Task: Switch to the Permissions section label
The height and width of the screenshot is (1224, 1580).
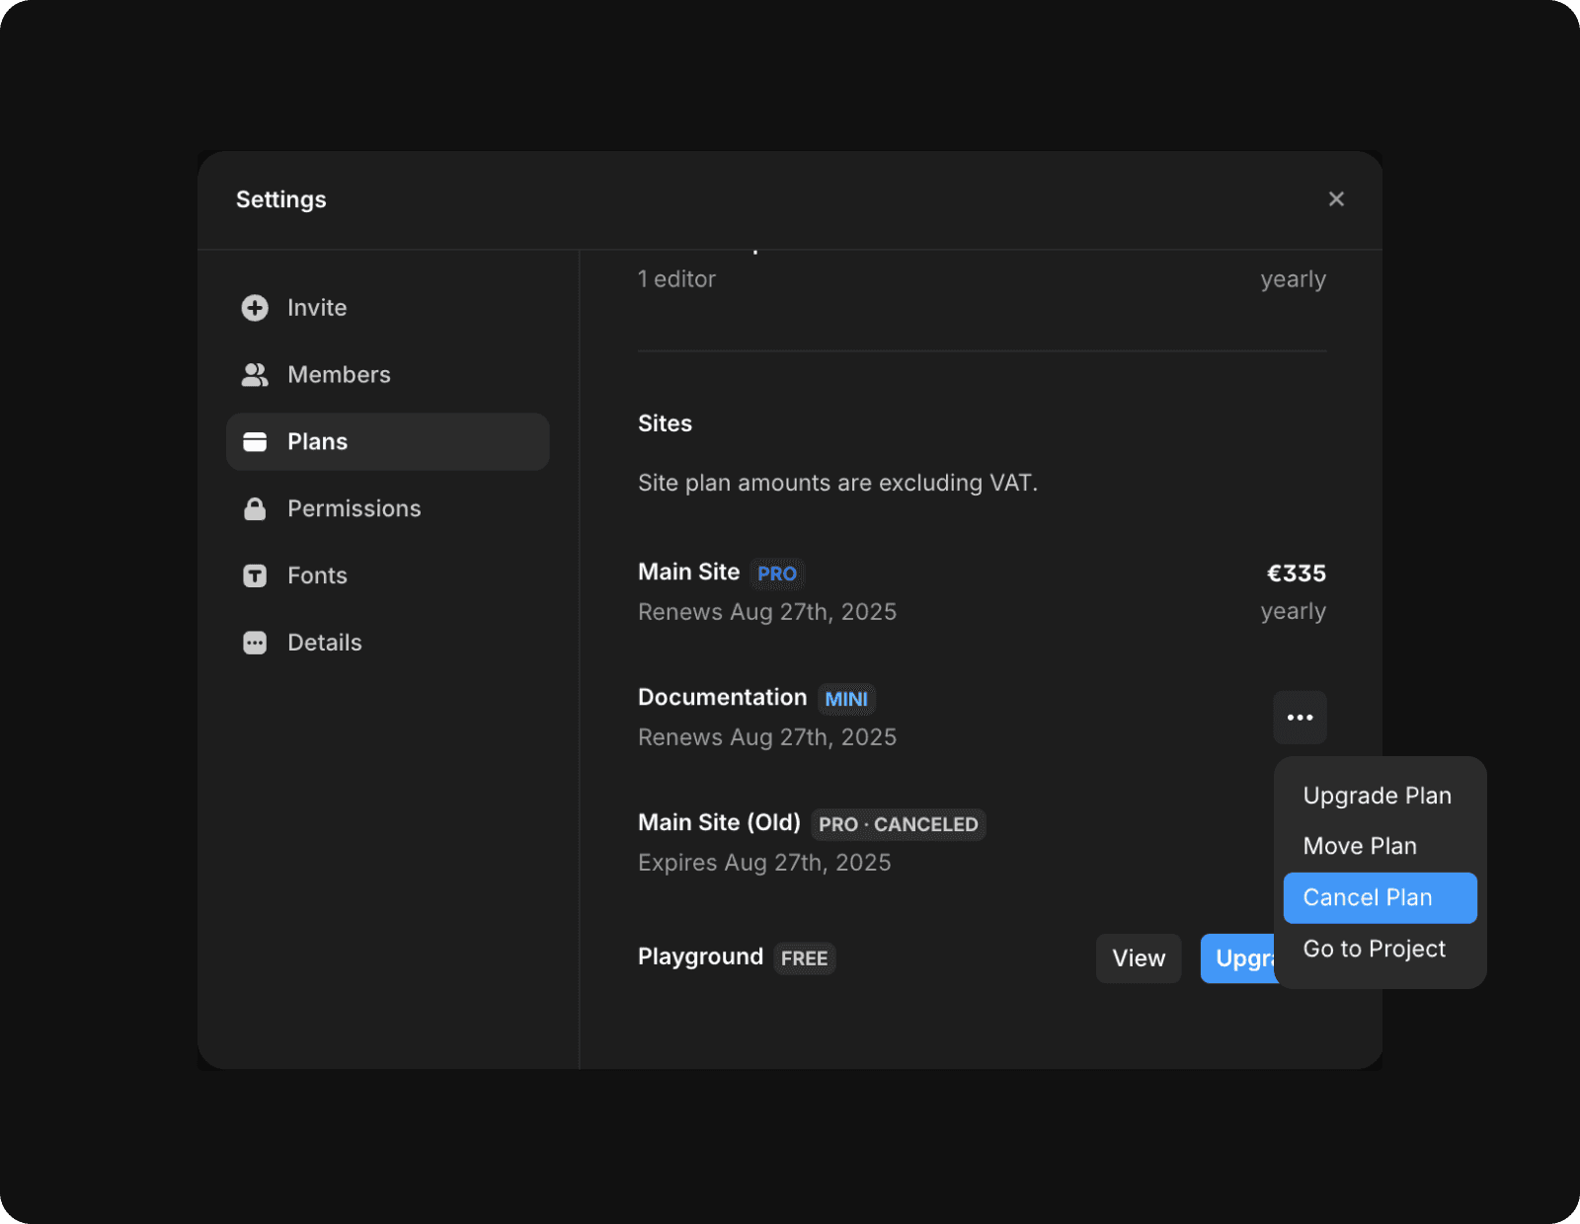Action: [x=354, y=509]
